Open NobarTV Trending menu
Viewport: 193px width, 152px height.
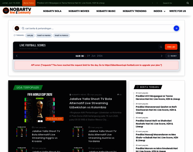coord(135,11)
